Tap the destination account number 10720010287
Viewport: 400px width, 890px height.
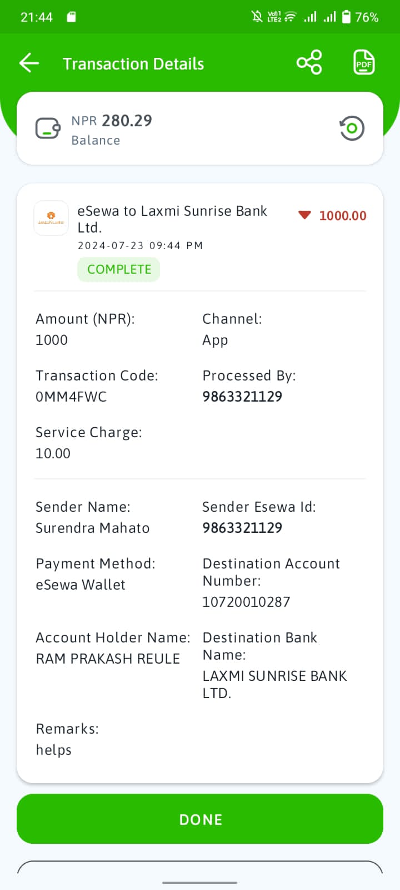tap(246, 602)
